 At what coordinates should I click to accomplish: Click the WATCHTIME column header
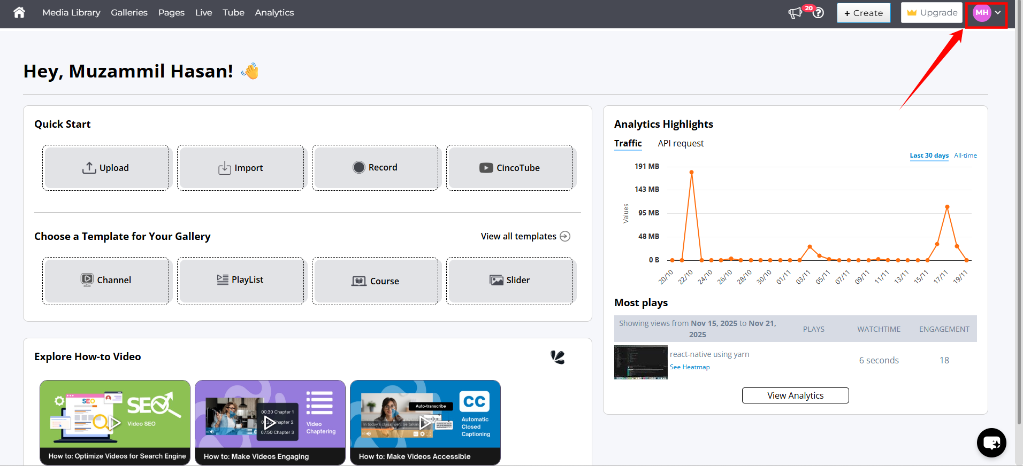879,329
